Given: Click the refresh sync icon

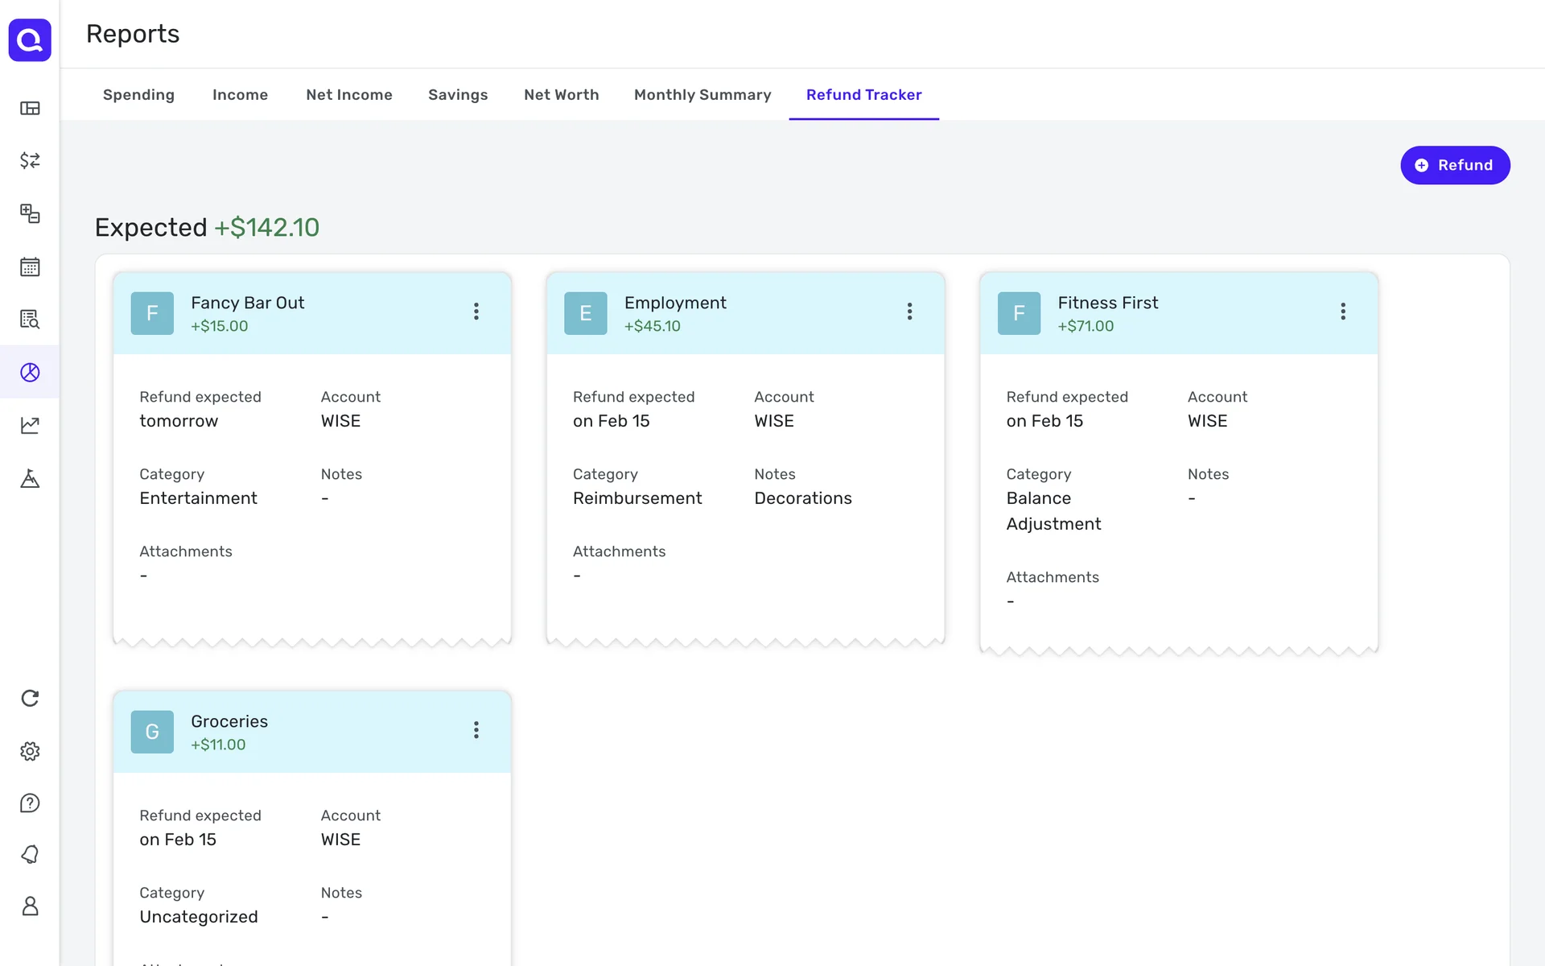Looking at the screenshot, I should click(x=30, y=698).
